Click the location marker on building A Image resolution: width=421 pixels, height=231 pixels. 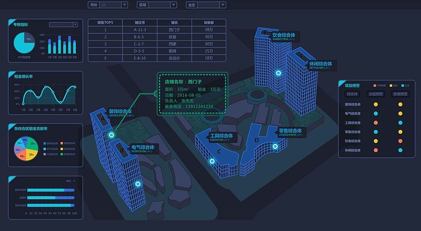point(112,135)
